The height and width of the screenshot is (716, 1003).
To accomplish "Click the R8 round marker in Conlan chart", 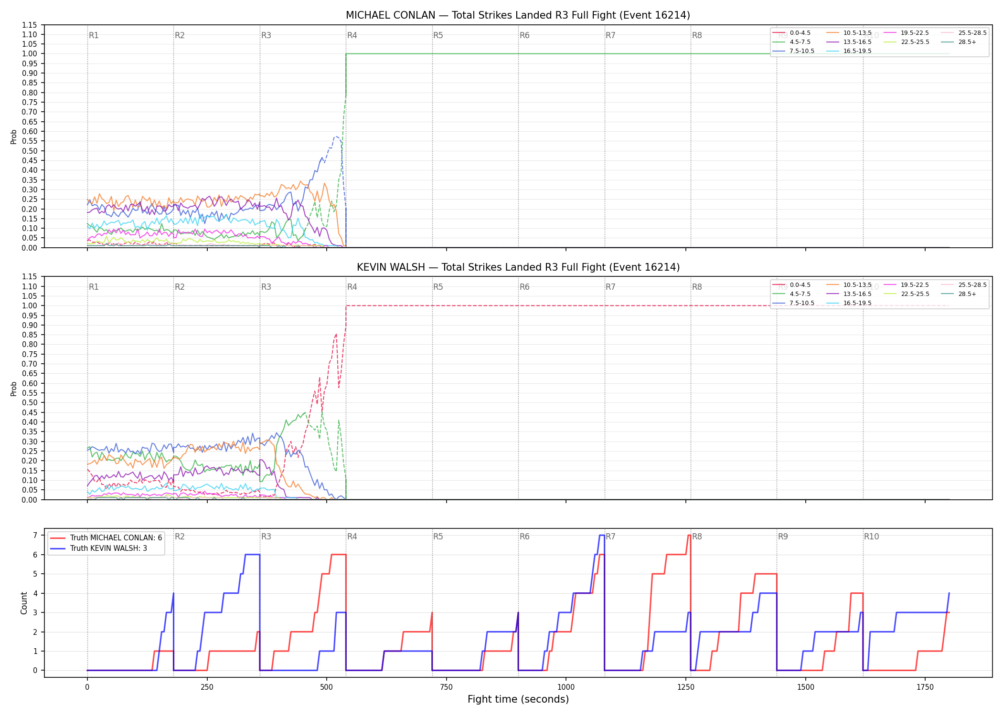I will [x=697, y=35].
